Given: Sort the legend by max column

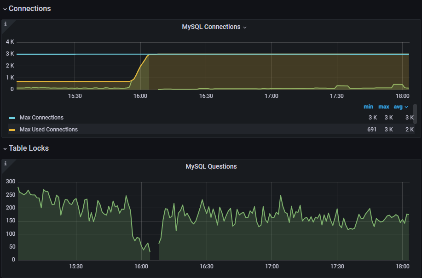Looking at the screenshot, I should click(x=383, y=107).
